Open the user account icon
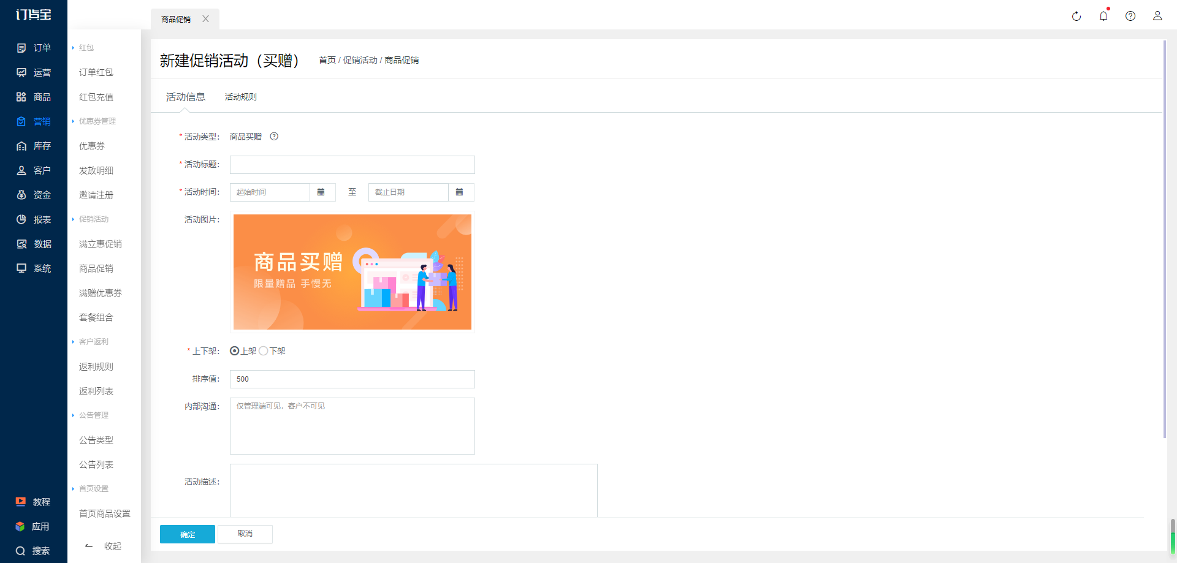The image size is (1177, 563). pos(1157,16)
